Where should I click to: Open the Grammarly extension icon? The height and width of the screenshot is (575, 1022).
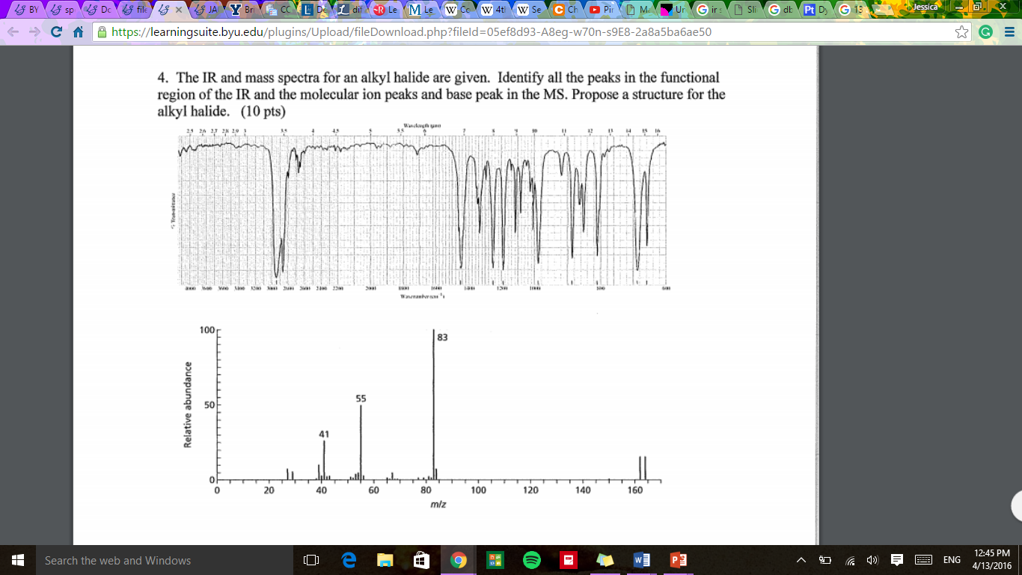click(986, 32)
